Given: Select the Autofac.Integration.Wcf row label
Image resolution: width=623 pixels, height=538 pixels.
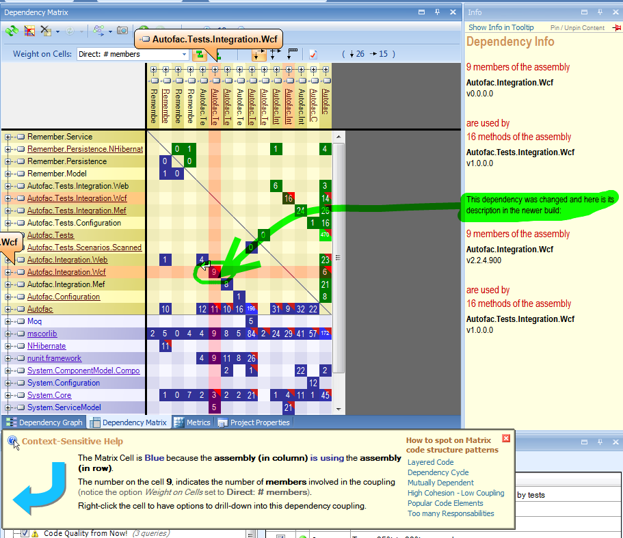Looking at the screenshot, I should point(66,272).
